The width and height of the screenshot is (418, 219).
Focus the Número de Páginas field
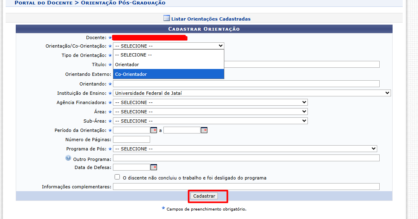[132, 139]
